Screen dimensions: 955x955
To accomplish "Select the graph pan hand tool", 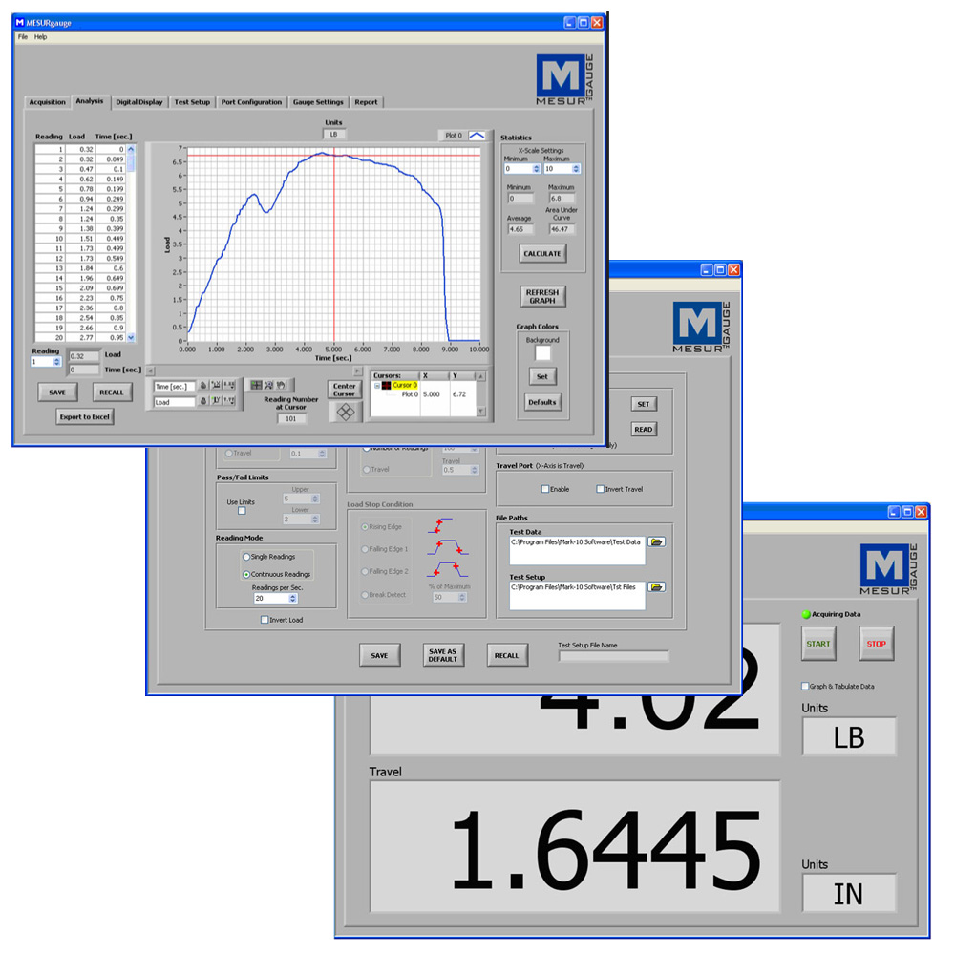I will [x=282, y=385].
